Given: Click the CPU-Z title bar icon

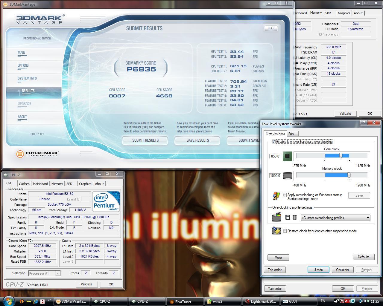Looking at the screenshot, I should tap(6, 175).
